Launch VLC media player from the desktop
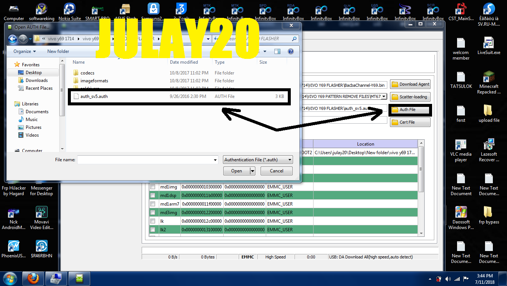 pyautogui.click(x=461, y=150)
